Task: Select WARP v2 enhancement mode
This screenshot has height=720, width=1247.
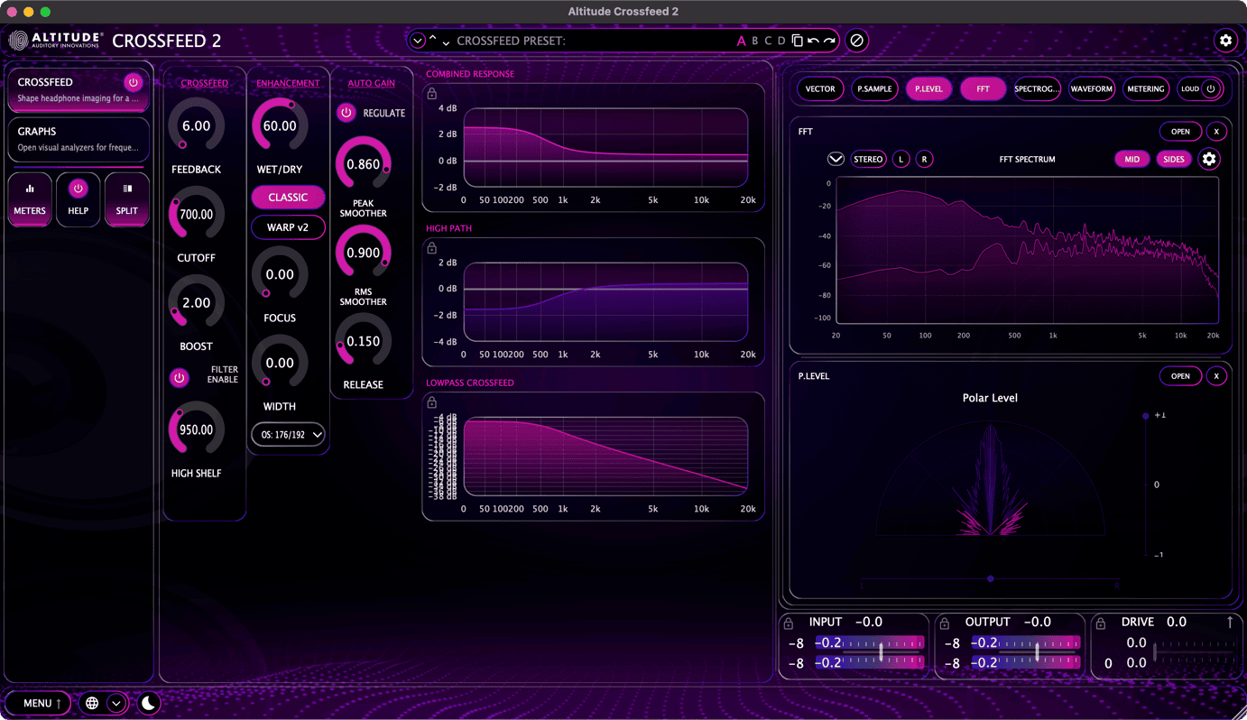Action: tap(288, 227)
